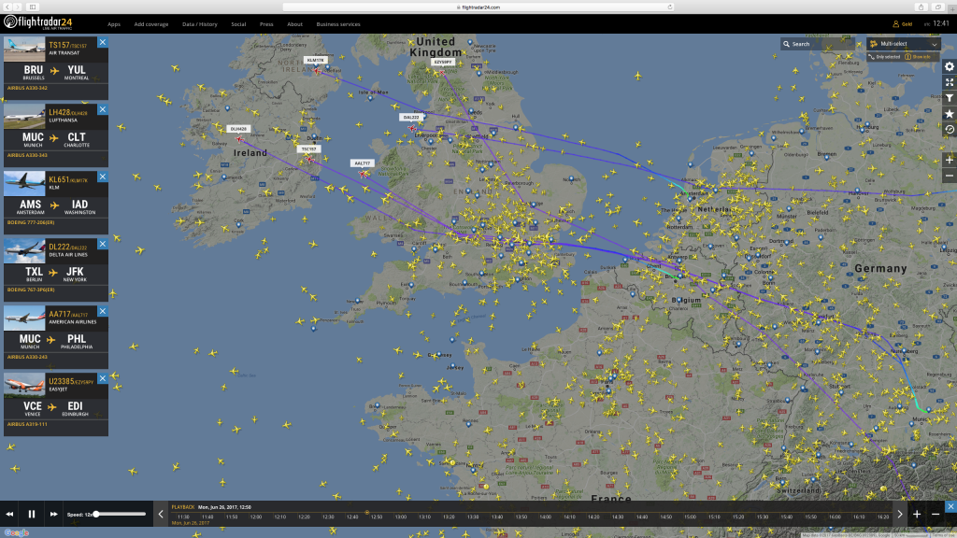
Task: Shift the playback timeline earlier
Action: click(x=161, y=515)
